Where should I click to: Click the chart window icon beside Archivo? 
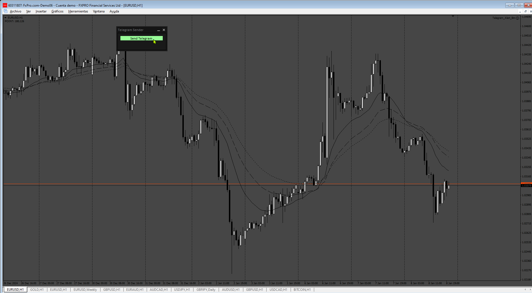pos(6,11)
